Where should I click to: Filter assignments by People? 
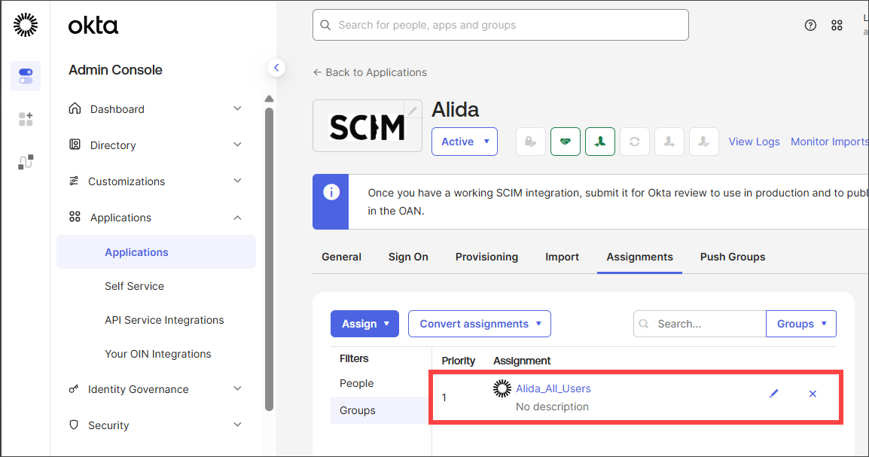pyautogui.click(x=357, y=383)
